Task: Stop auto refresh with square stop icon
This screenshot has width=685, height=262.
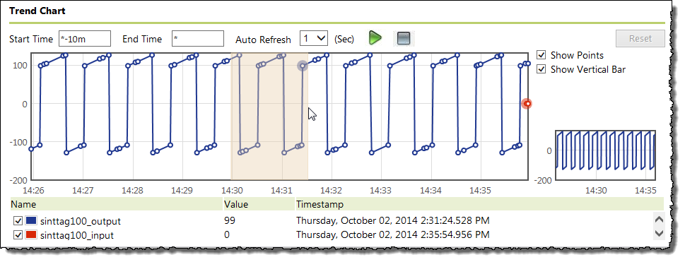Action: [x=403, y=38]
